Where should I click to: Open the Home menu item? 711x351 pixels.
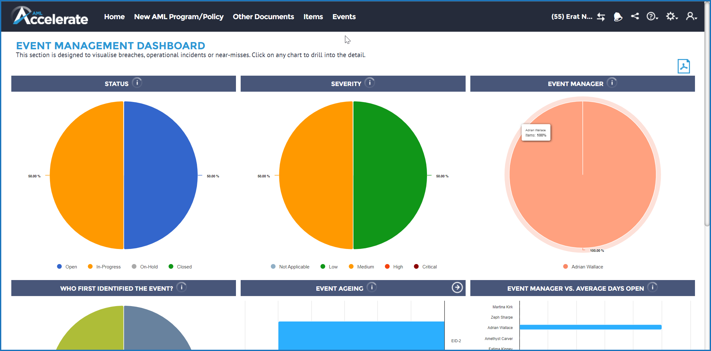(114, 17)
